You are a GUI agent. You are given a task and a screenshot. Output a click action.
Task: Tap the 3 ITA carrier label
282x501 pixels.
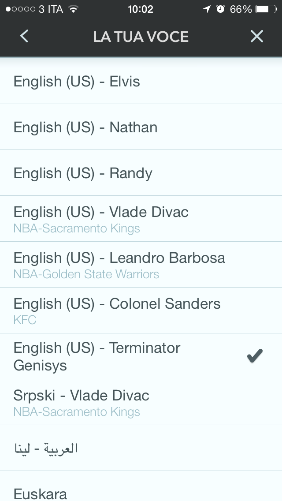coord(51,9)
